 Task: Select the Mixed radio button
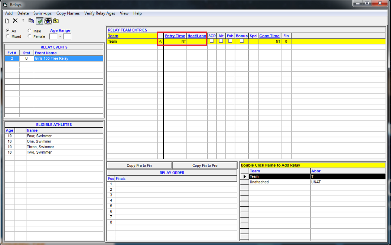click(x=8, y=36)
